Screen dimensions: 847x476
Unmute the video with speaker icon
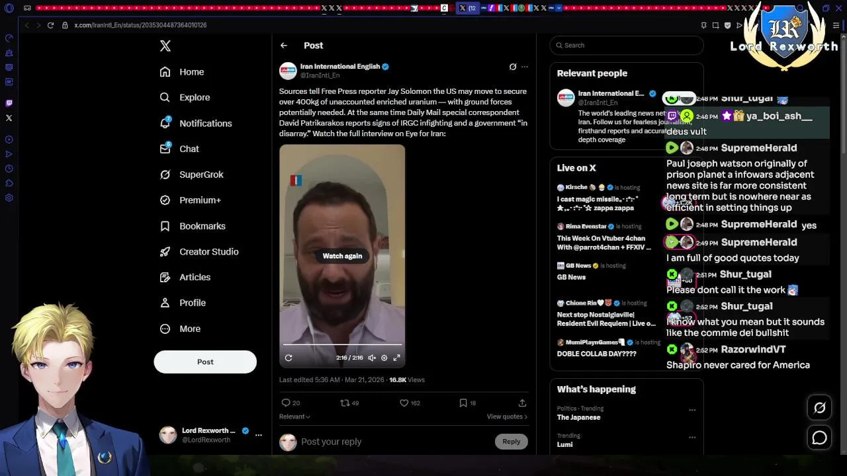372,358
